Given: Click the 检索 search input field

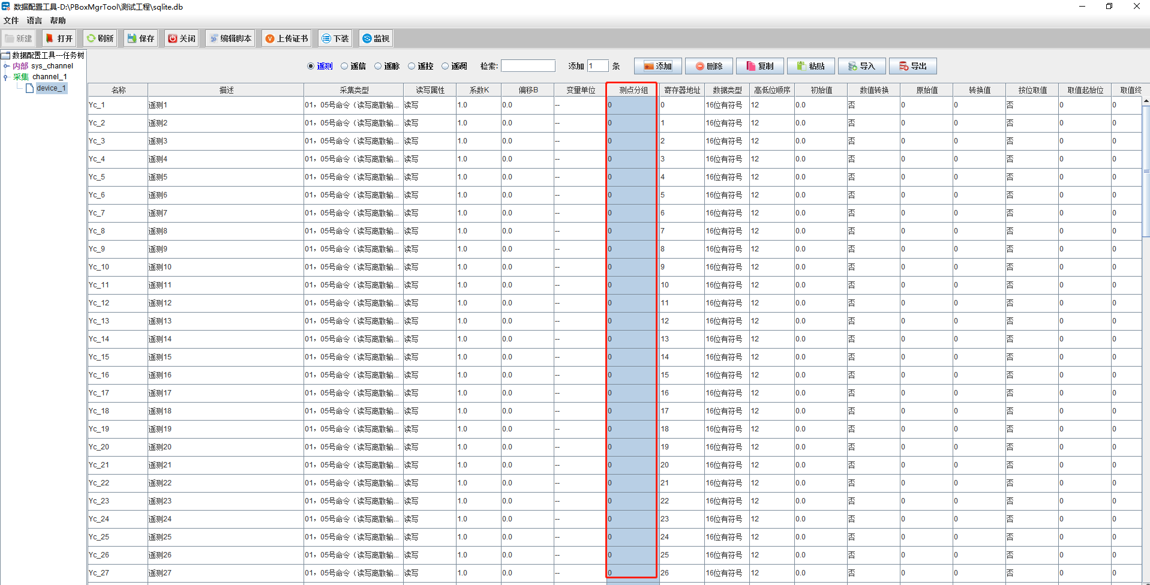Looking at the screenshot, I should tap(528, 66).
